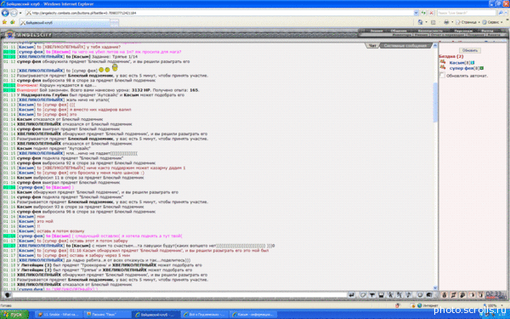Screen dimensions: 510x319
Task: Click the IE Print icon
Action: tap(446, 22)
